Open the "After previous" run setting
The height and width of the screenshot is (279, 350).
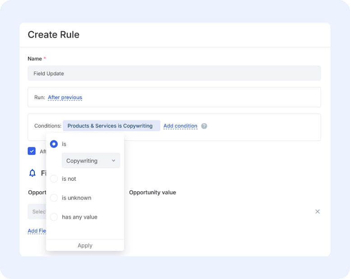pos(65,97)
